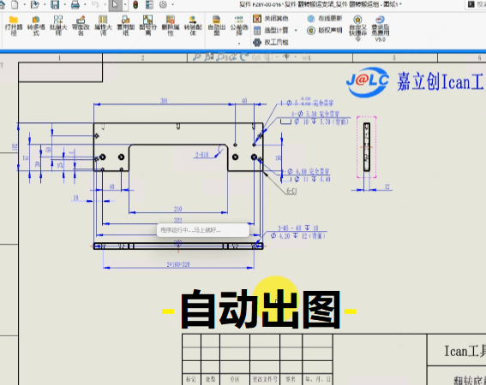Open the 属性大师 property tool

(x=103, y=26)
